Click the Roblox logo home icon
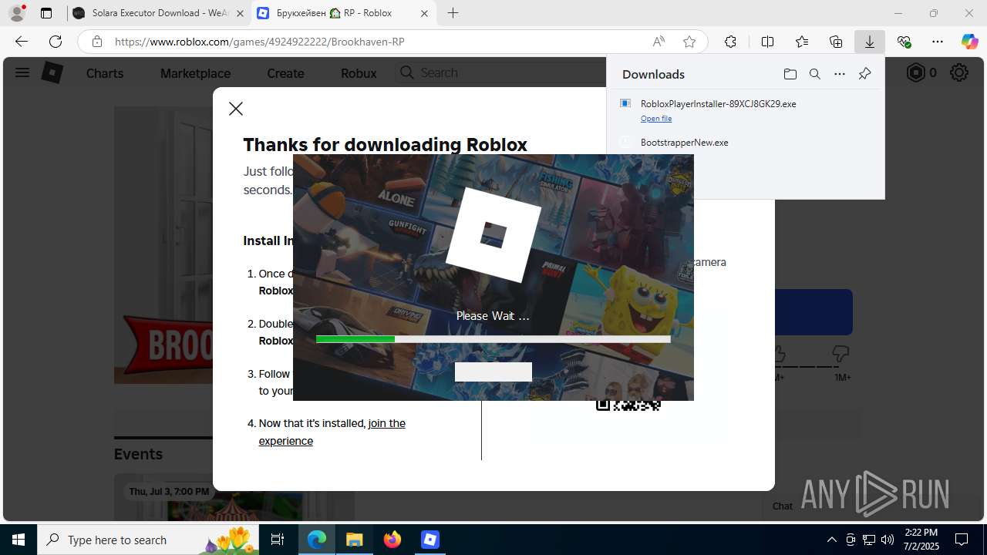The height and width of the screenshot is (555, 987). point(52,72)
